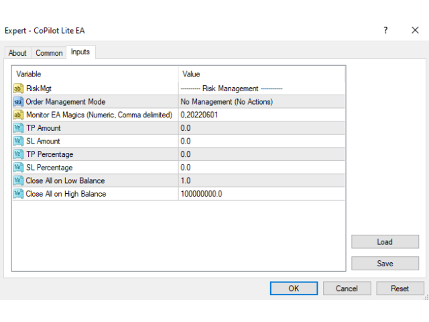Select the TP Amount variable name
The width and height of the screenshot is (429, 322).
click(x=43, y=128)
